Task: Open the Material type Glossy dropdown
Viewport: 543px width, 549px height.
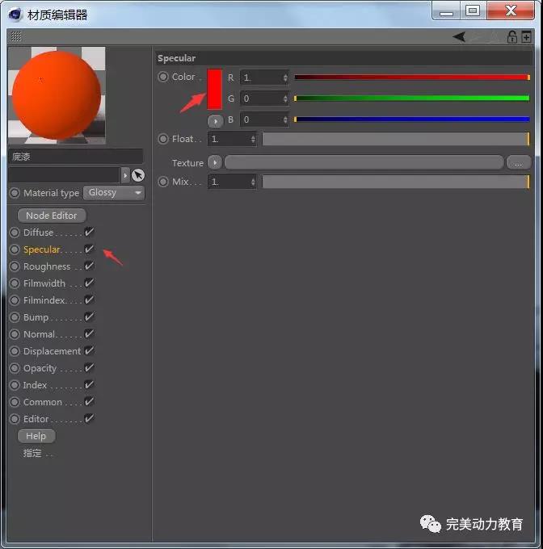Action: pyautogui.click(x=113, y=193)
